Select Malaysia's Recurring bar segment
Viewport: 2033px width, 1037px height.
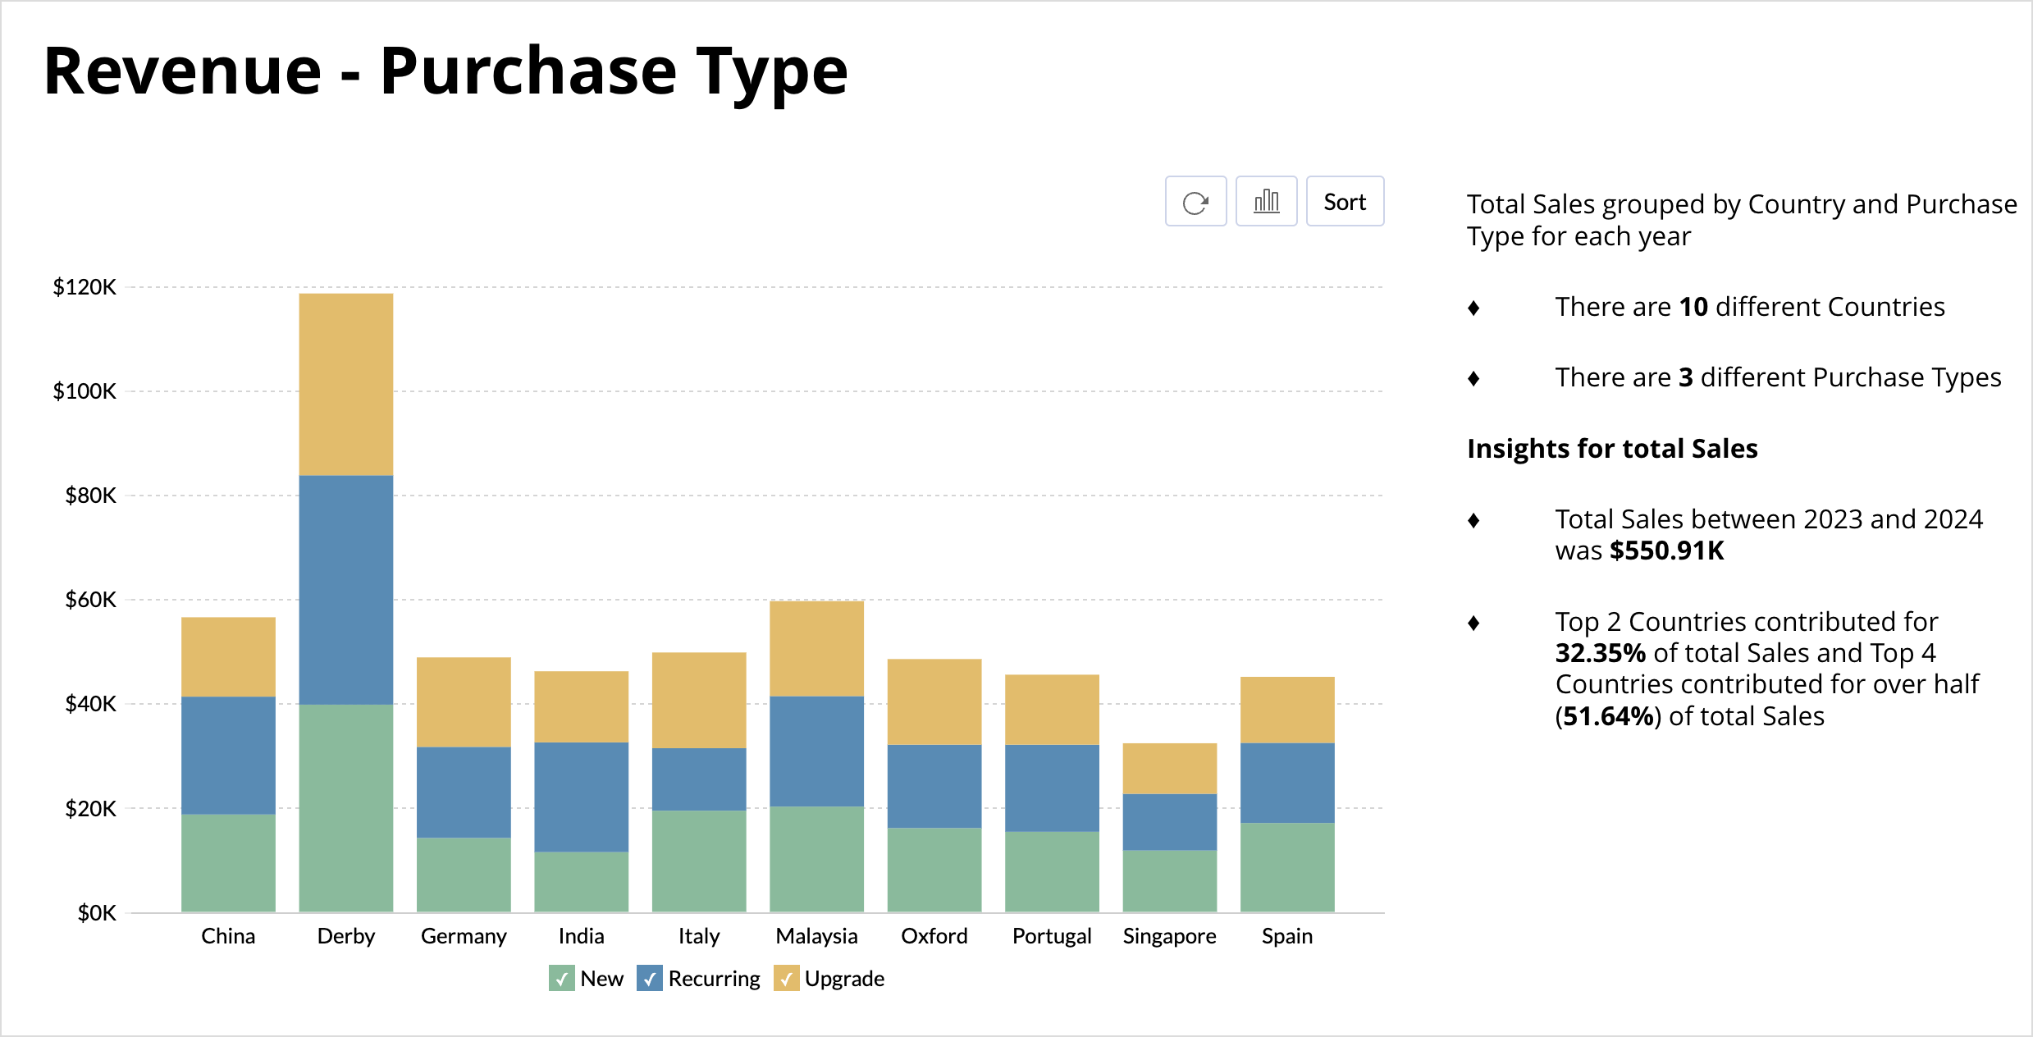[816, 751]
